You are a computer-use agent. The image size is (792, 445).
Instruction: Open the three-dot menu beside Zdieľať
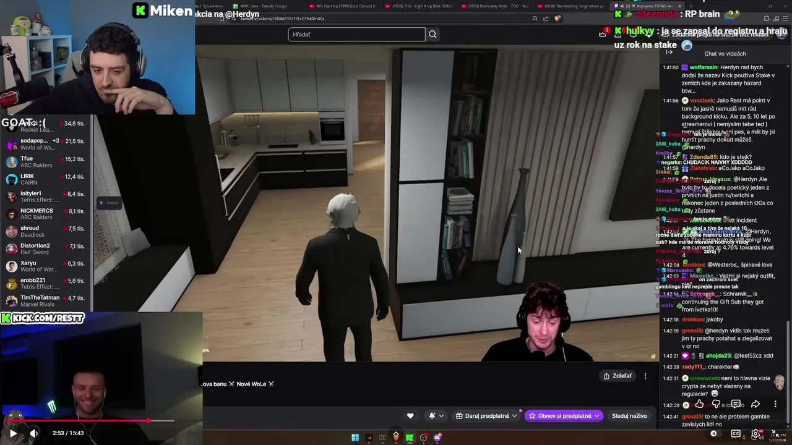pos(645,376)
